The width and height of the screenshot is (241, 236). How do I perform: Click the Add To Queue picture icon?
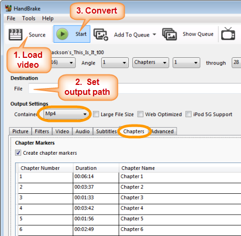click(x=101, y=34)
